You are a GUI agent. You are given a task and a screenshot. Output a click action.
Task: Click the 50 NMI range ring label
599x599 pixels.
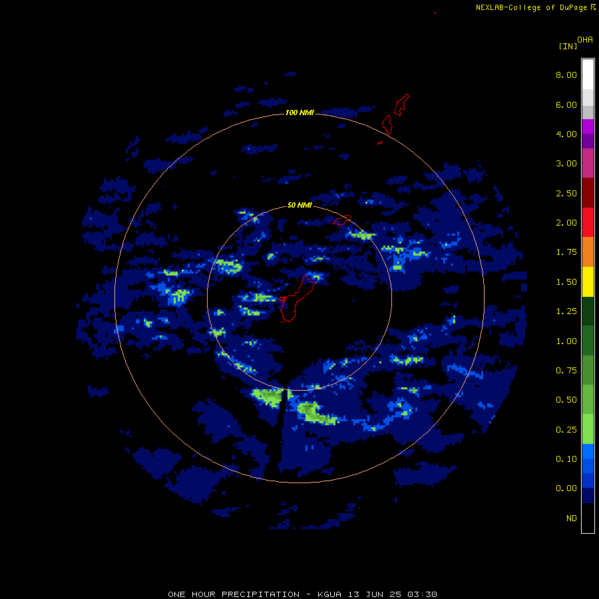point(299,205)
